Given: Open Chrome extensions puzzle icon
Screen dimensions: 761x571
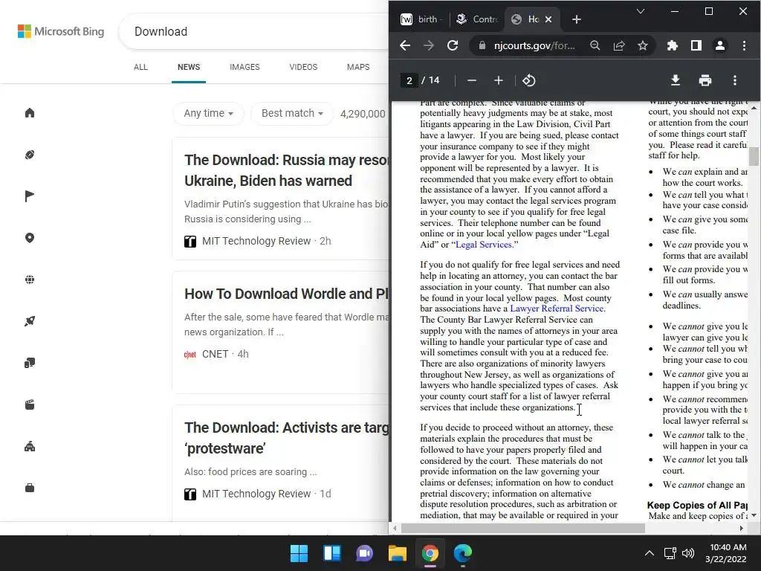Looking at the screenshot, I should point(672,45).
